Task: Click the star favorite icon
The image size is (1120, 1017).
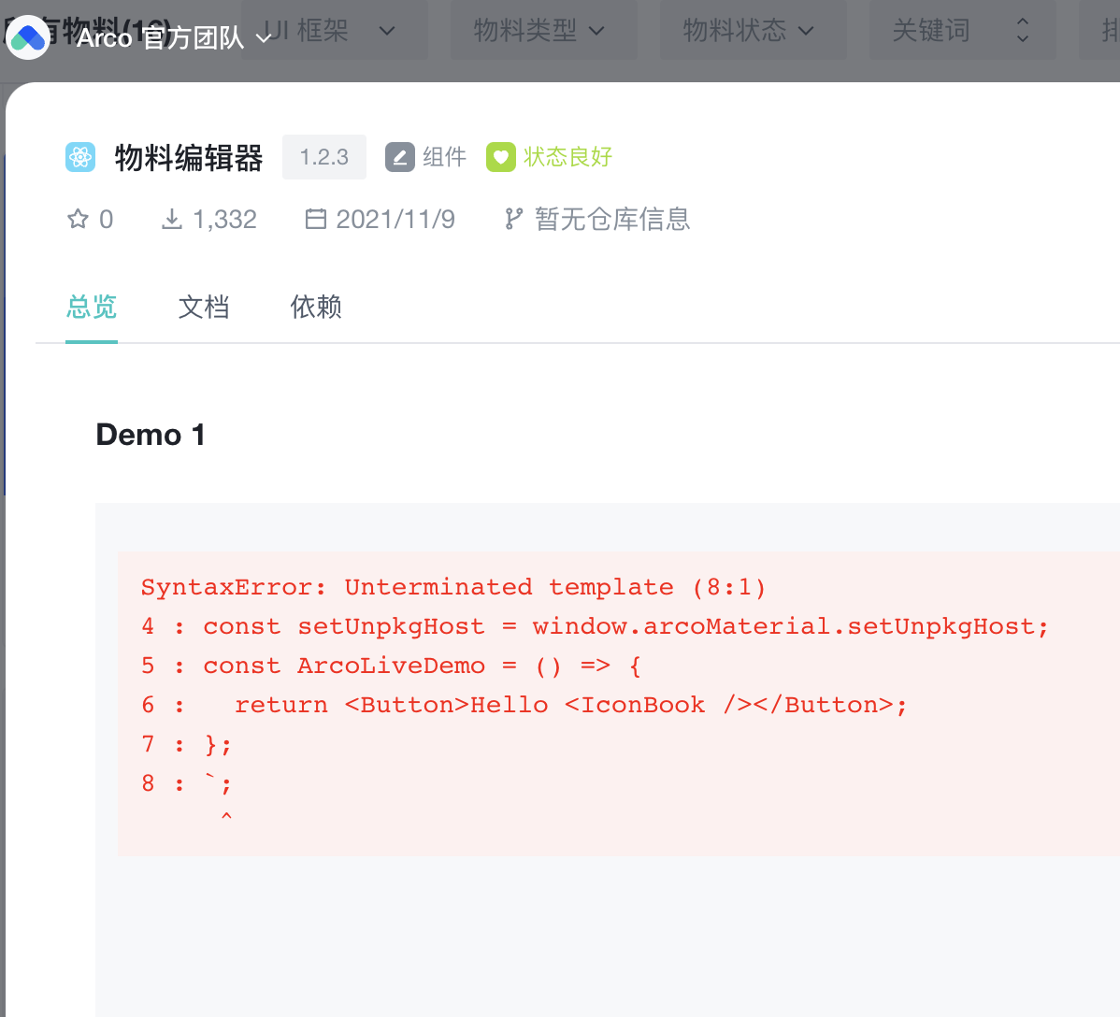Action: 78,219
